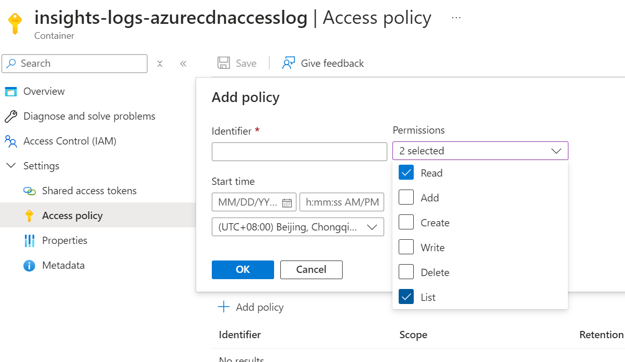The image size is (625, 362).
Task: Cancel the Add policy dialog
Action: (311, 269)
